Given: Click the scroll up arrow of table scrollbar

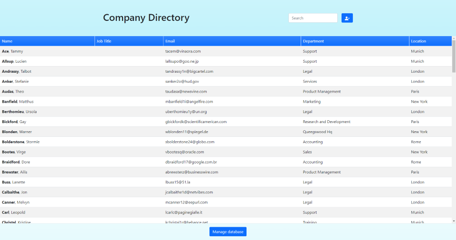Looking at the screenshot, I should (x=454, y=38).
